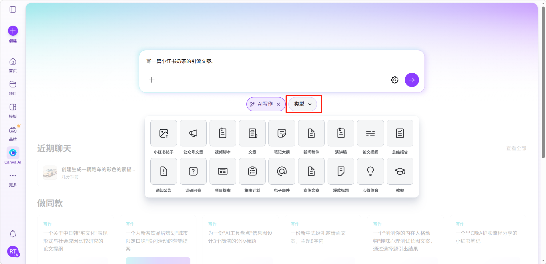The width and height of the screenshot is (546, 264).
Task: Choose the 公众号文章 megaphone icon
Action: tap(193, 133)
